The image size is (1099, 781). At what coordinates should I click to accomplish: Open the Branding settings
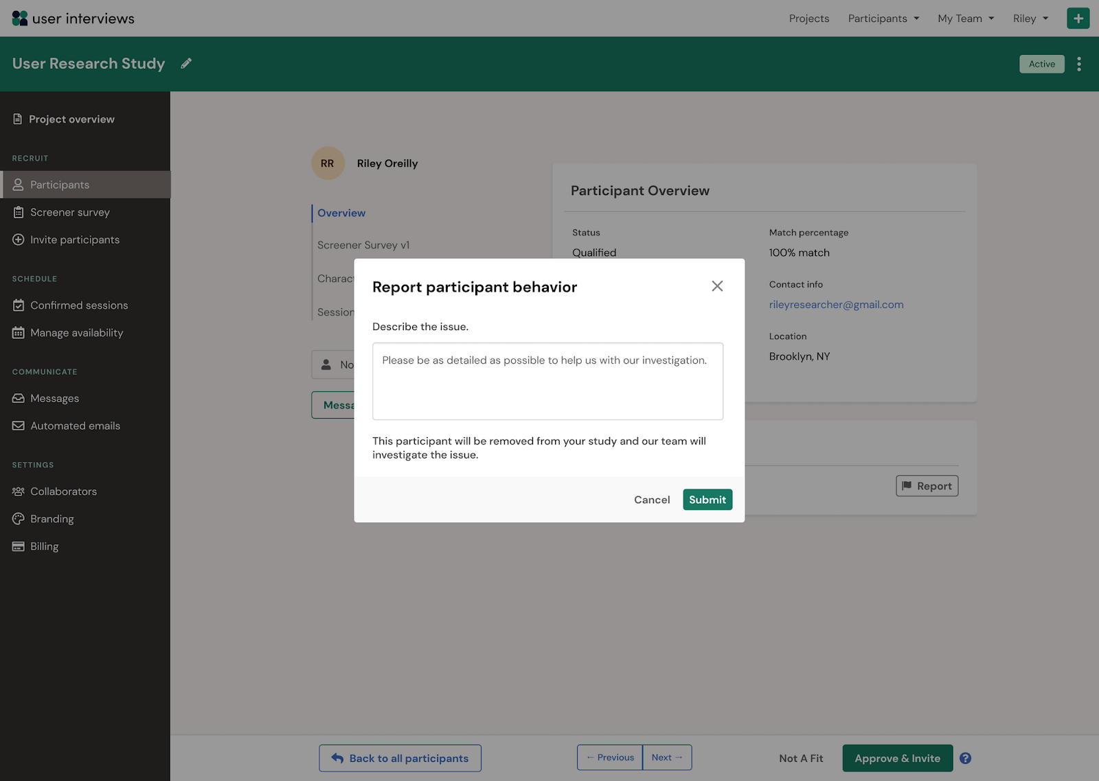(x=52, y=518)
